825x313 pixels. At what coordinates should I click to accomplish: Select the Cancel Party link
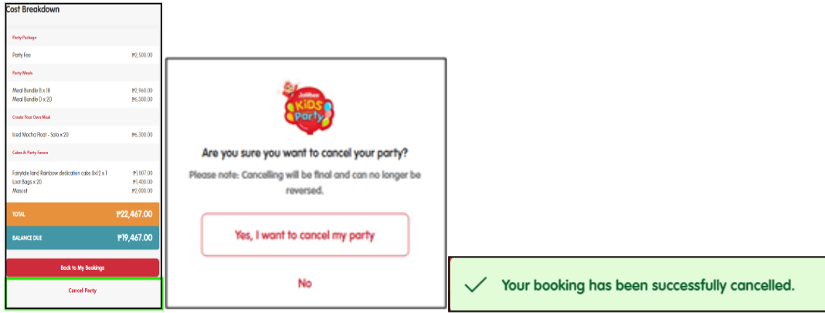83,291
